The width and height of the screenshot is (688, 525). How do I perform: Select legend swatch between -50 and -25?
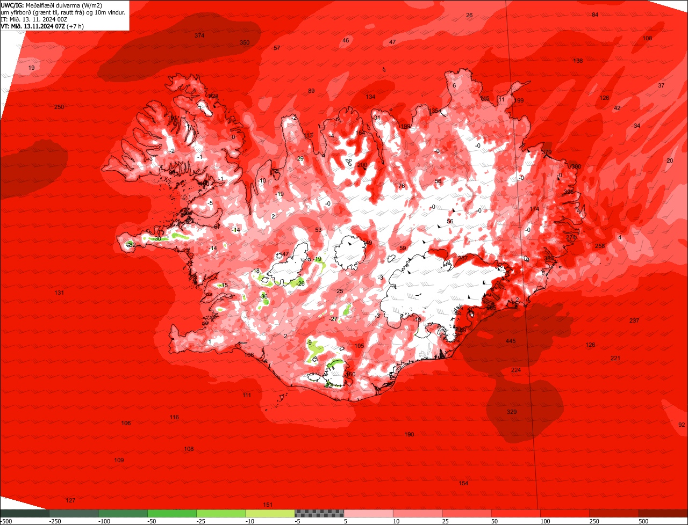pyautogui.click(x=172, y=513)
